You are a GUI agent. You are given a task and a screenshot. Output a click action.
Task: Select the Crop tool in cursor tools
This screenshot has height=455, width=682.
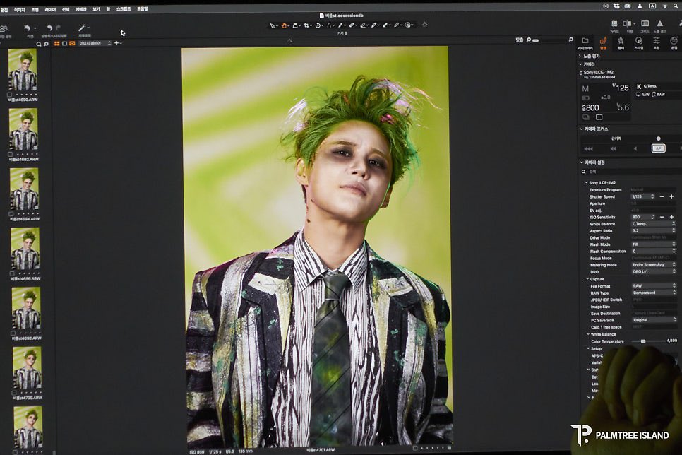point(306,25)
